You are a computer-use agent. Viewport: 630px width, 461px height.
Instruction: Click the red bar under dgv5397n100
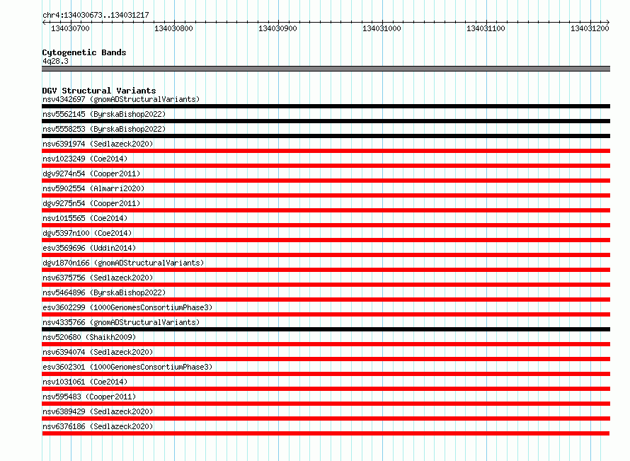click(326, 240)
